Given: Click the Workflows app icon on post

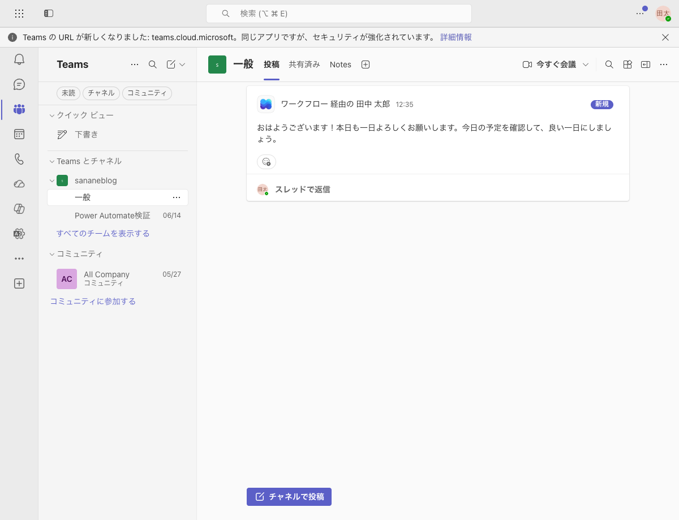Looking at the screenshot, I should coord(266,104).
